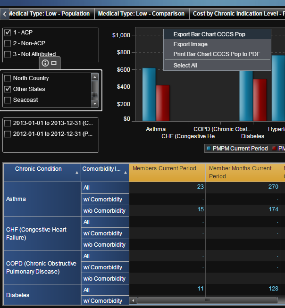Open Medical Type: Low - Comparison tab
This screenshot has height=308, width=285.
click(142, 14)
